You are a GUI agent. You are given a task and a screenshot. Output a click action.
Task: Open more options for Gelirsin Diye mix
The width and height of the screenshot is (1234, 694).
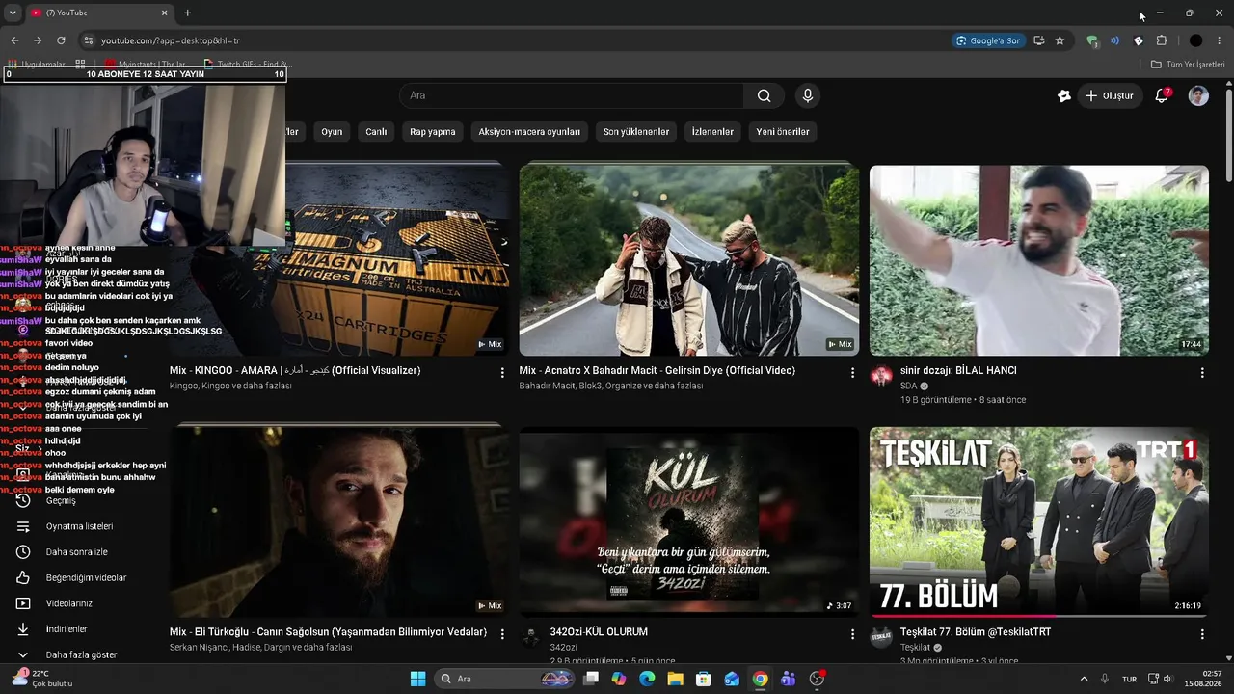point(852,372)
